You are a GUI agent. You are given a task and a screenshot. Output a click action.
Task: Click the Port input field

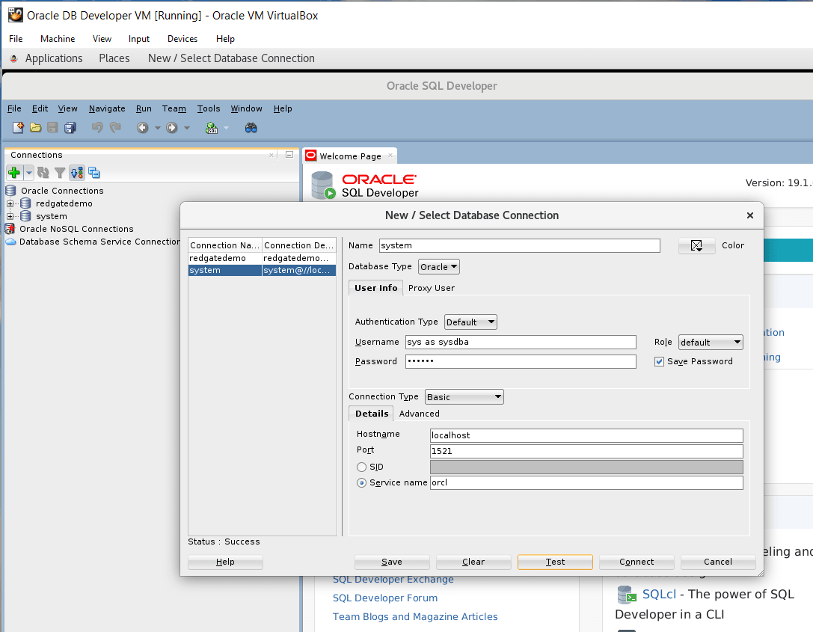[586, 451]
